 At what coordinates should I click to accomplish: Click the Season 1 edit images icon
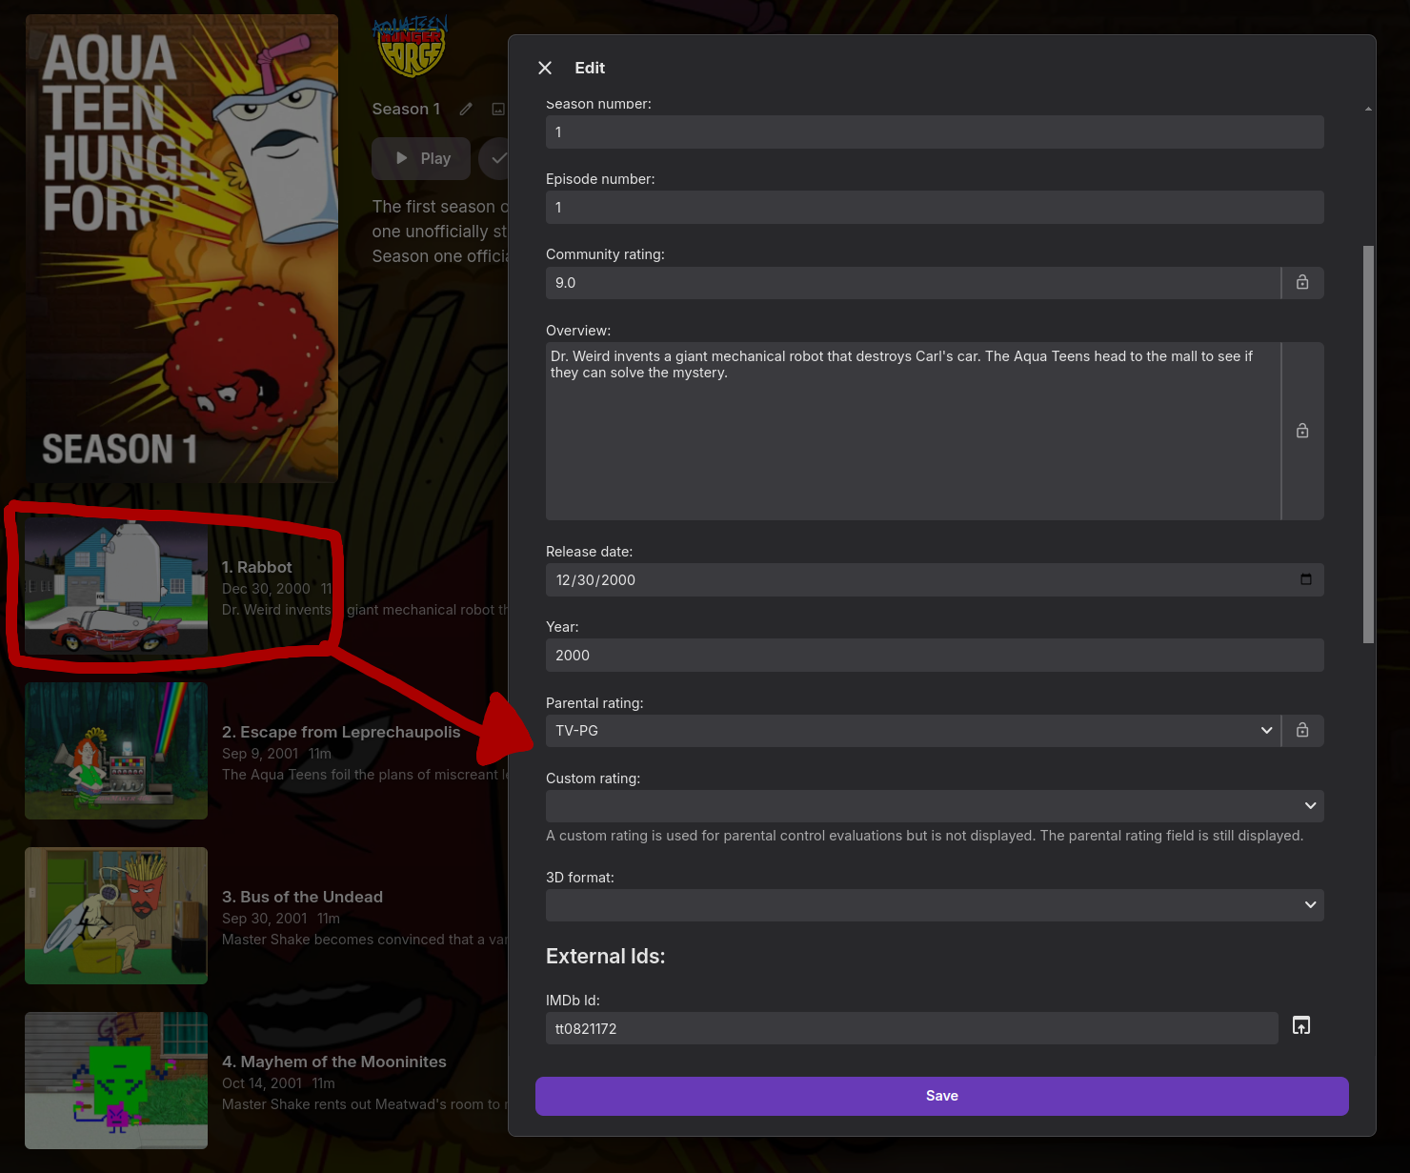[497, 109]
